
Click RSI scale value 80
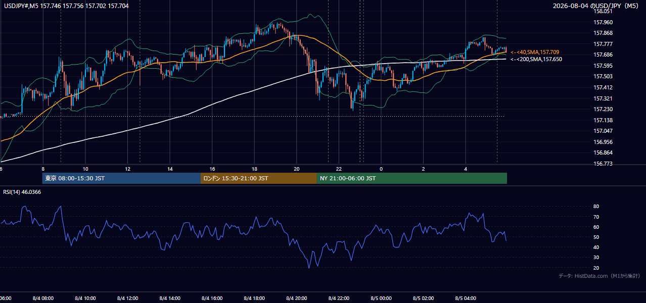pyautogui.click(x=596, y=207)
